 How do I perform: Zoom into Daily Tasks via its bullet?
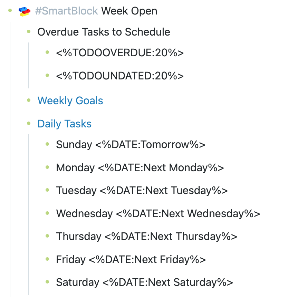[x=29, y=124]
